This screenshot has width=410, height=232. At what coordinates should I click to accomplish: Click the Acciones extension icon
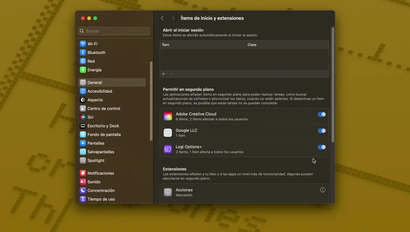168,192
